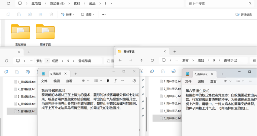This screenshot has width=257, height=136.
Task: Select the 雨林手记 folder thumbnail
Action: coord(45,35)
